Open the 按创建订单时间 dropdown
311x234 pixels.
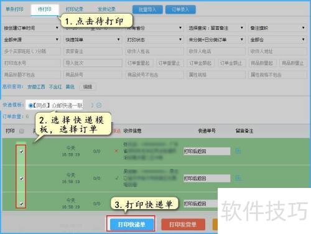[31, 28]
